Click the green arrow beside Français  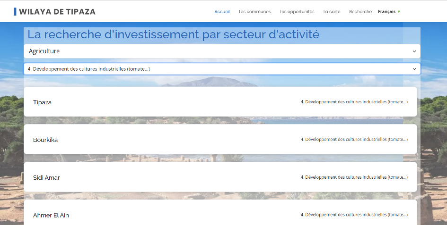click(399, 12)
